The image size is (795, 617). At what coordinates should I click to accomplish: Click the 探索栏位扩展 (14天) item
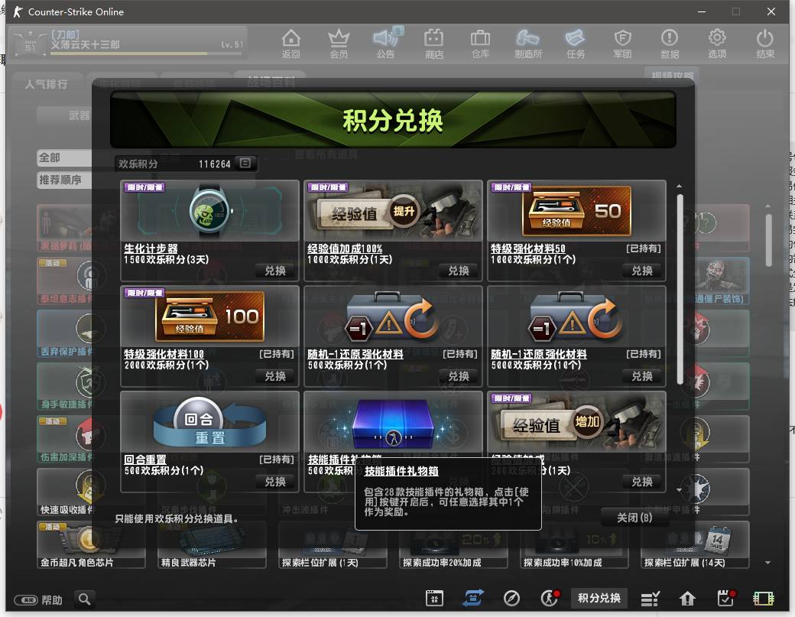(695, 545)
